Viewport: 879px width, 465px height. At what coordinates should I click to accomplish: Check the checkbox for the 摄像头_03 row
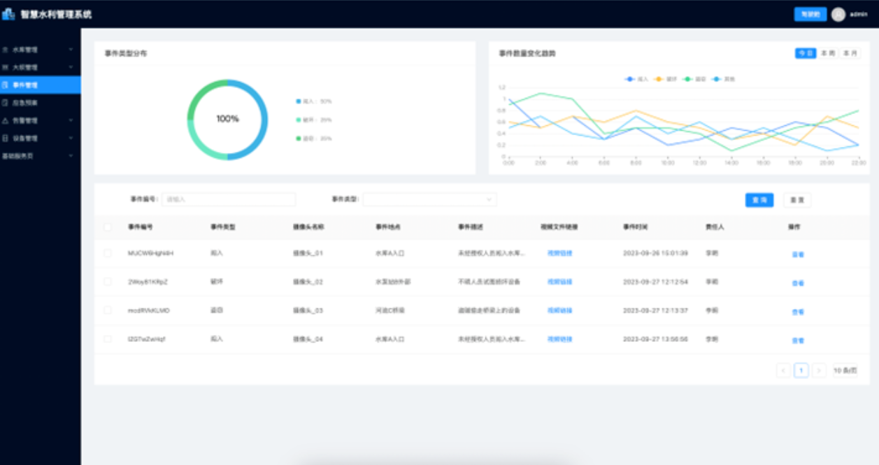pos(108,310)
